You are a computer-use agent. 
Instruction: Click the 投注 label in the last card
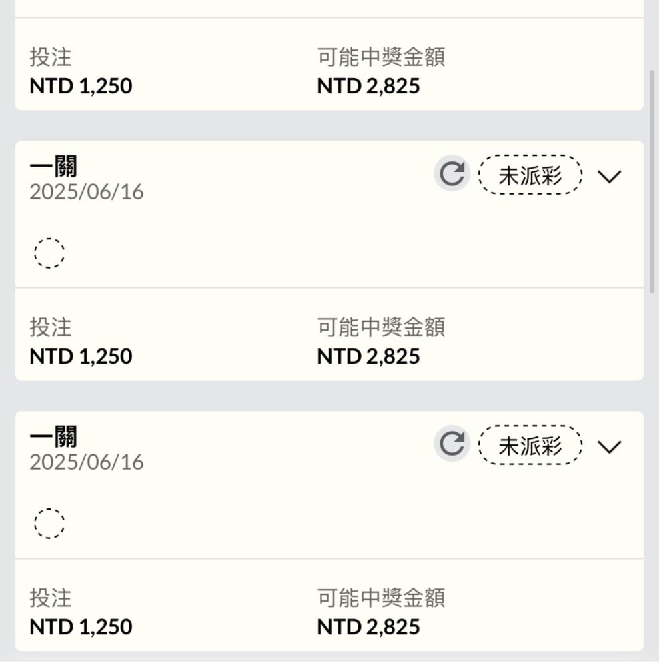point(51,598)
